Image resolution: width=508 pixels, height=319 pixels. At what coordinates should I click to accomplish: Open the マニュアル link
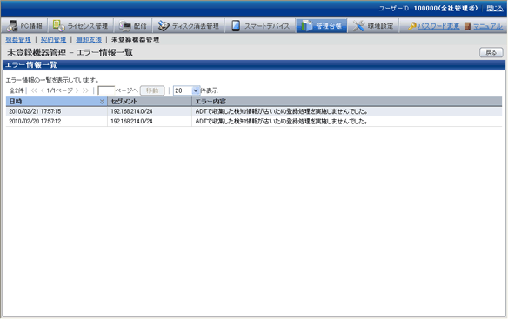[488, 26]
